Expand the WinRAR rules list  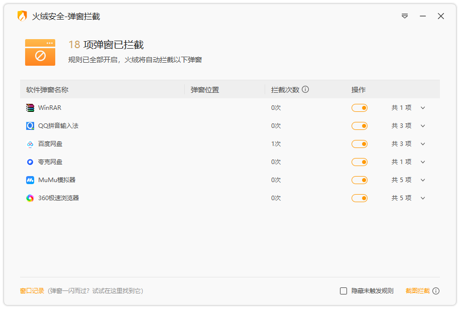click(423, 107)
